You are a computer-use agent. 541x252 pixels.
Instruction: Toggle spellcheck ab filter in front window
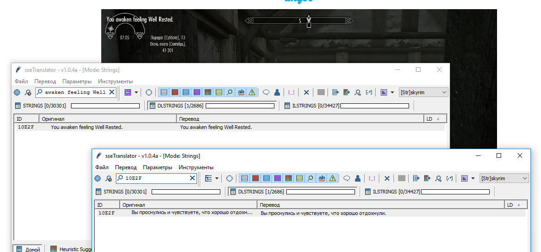point(322,178)
